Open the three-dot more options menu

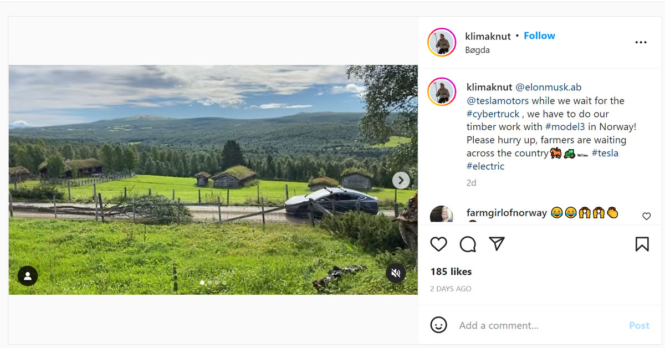pos(641,43)
